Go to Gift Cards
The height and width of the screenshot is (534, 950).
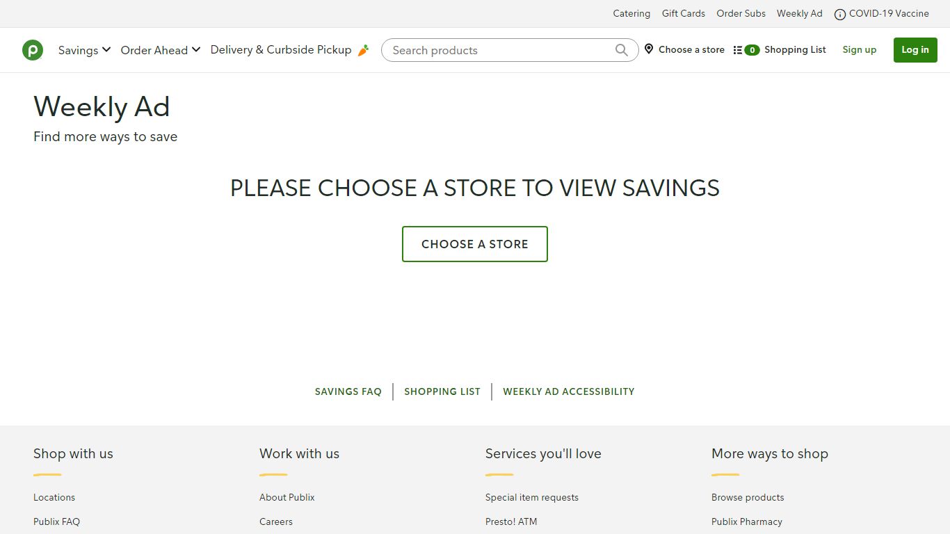684,13
